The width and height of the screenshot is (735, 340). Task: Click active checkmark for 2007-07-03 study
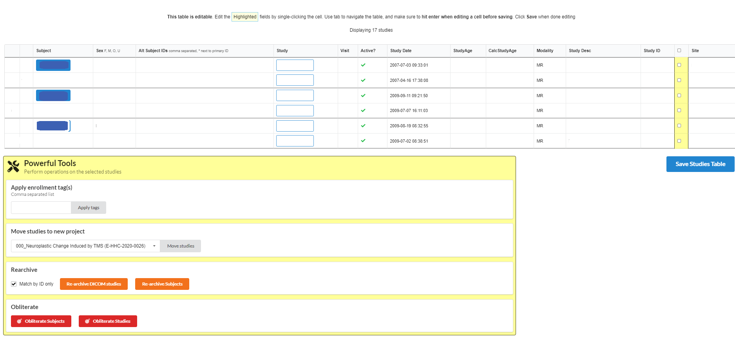(x=363, y=65)
